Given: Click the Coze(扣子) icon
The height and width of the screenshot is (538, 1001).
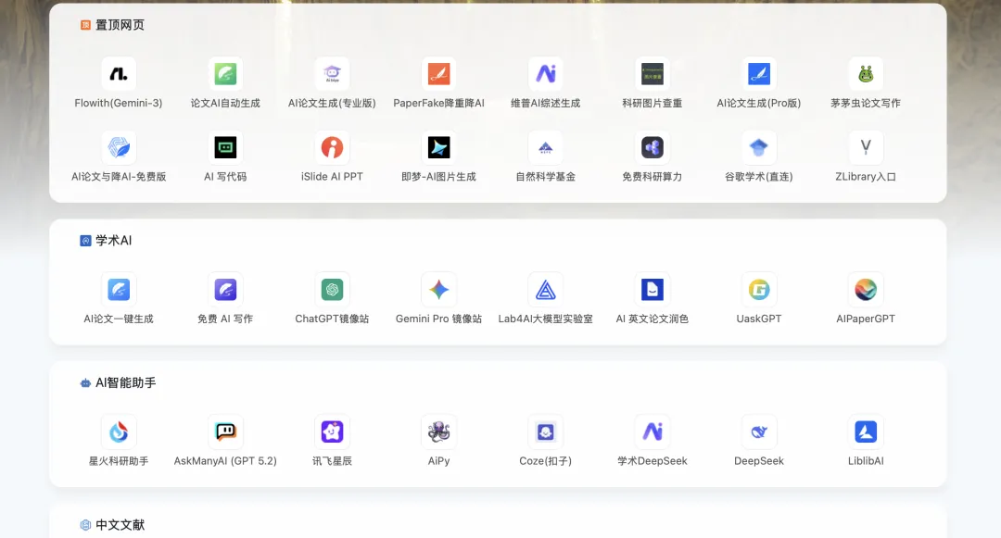Looking at the screenshot, I should click(x=545, y=432).
